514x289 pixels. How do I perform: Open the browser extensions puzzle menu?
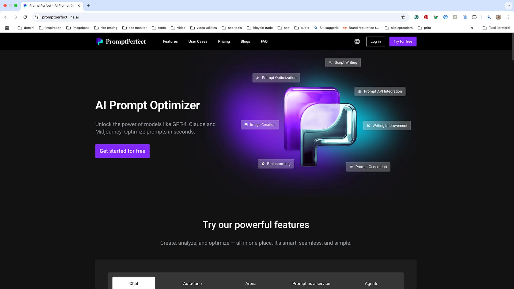474,17
